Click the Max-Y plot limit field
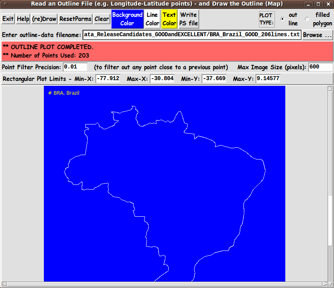The height and width of the screenshot is (288, 334). pos(268,79)
